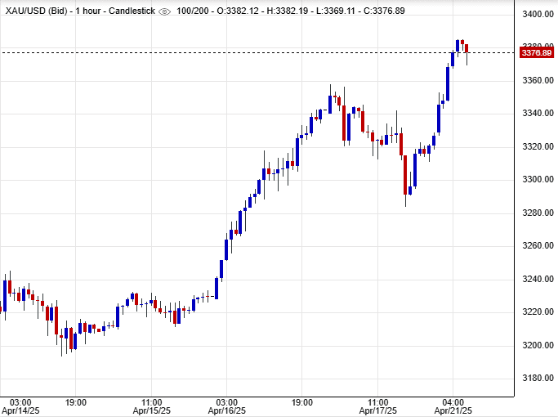Viewport: 558px width, 417px height.
Task: Click the 3320.00 price axis label
Action: pyautogui.click(x=538, y=146)
